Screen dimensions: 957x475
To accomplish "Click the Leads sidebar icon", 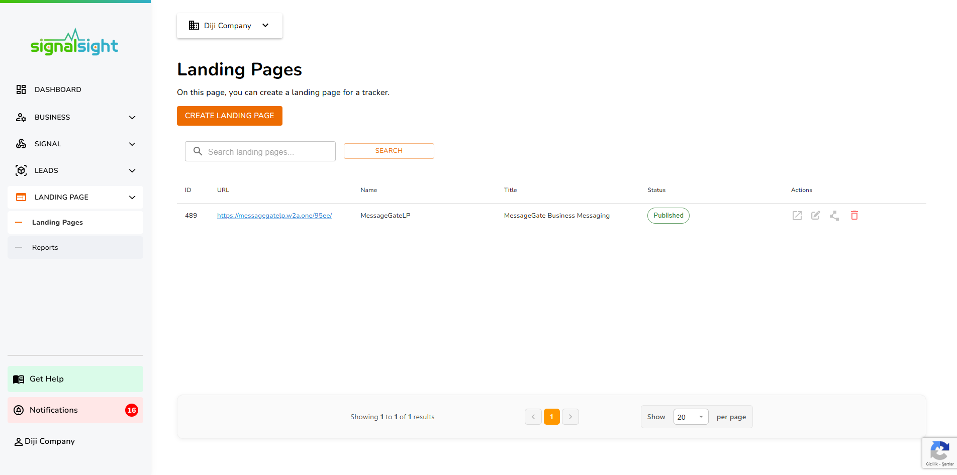I will tap(21, 170).
